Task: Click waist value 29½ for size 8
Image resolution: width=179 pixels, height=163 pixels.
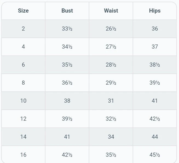Action: click(111, 83)
